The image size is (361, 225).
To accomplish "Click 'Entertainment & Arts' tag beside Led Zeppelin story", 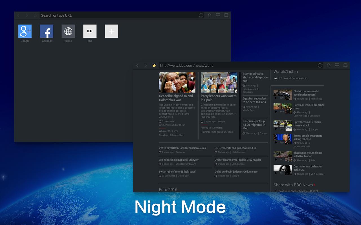I will [186, 164].
